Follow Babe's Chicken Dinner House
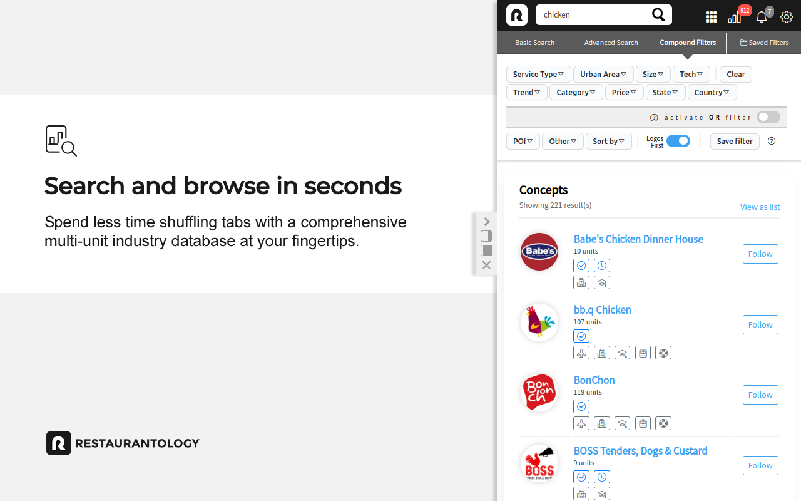The height and width of the screenshot is (501, 801). click(x=760, y=254)
